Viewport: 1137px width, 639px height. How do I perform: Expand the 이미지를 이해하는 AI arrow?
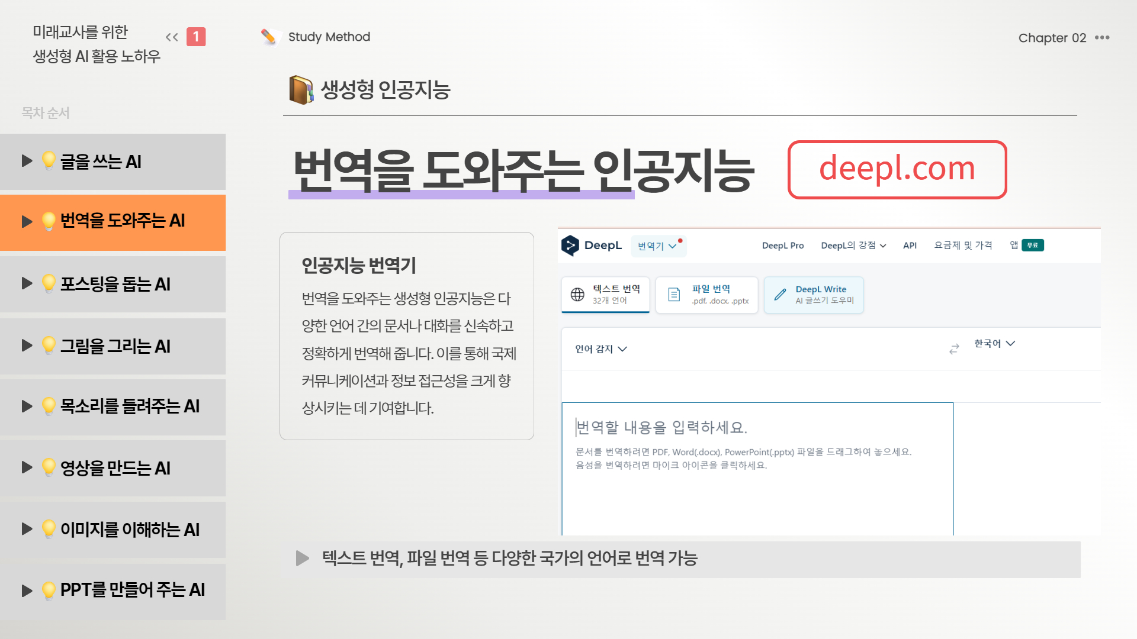[x=27, y=529]
